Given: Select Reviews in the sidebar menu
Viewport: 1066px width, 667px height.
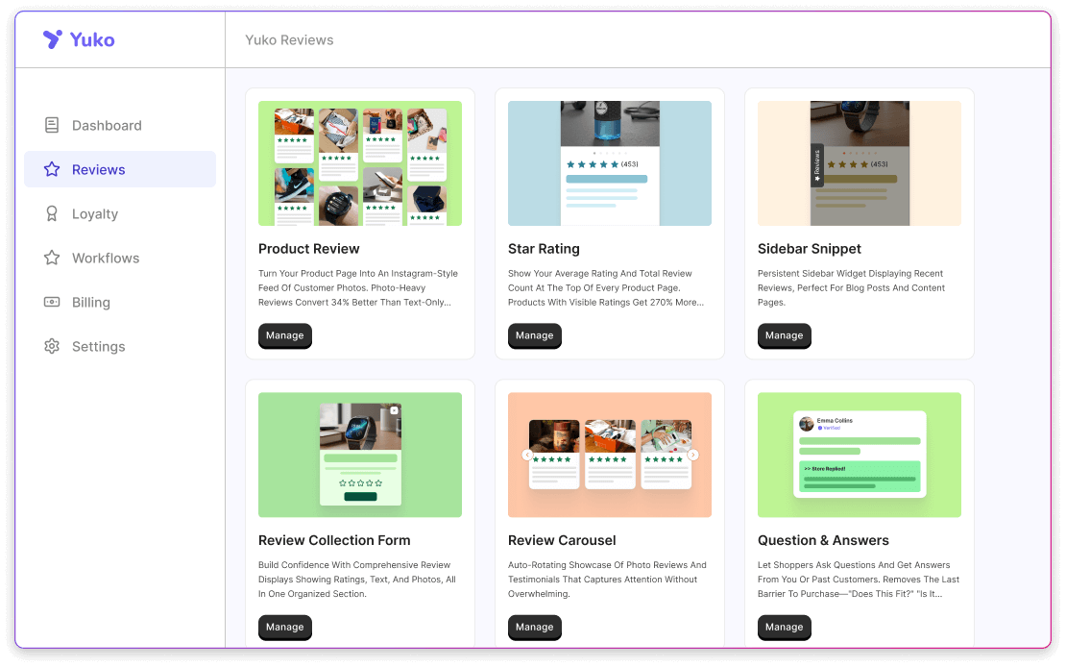Looking at the screenshot, I should click(x=99, y=169).
